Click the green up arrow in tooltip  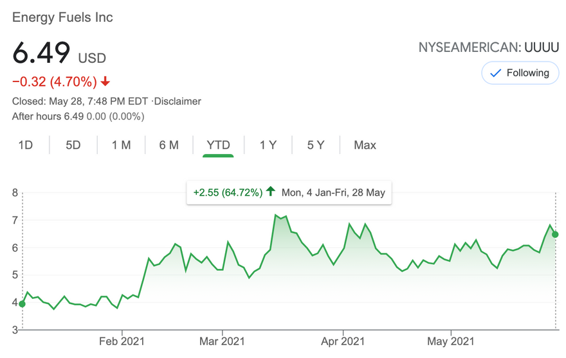(270, 191)
